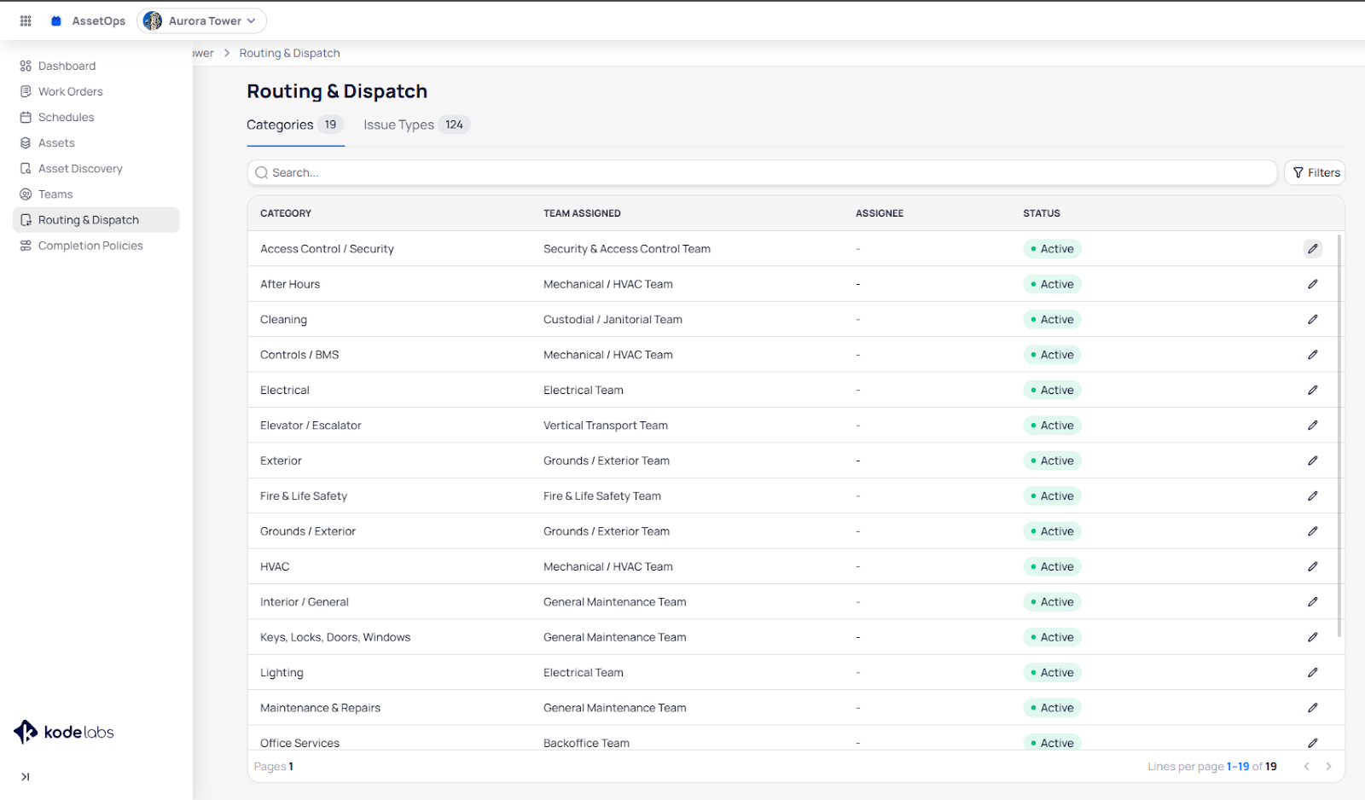Click the pencil icon for Electrical category
1365x800 pixels.
coord(1312,391)
